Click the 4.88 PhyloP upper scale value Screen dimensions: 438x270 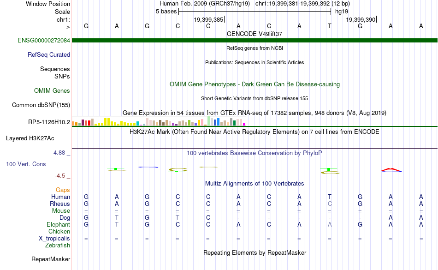click(59, 153)
